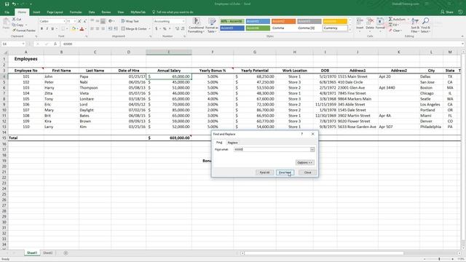
Task: Click the Paste button in Clipboard group
Action: [6, 23]
